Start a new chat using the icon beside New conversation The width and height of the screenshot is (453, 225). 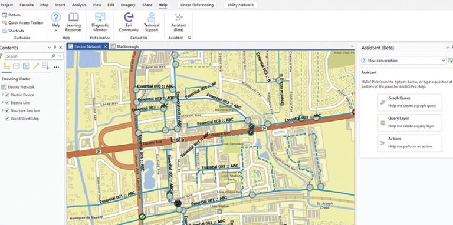[450, 61]
